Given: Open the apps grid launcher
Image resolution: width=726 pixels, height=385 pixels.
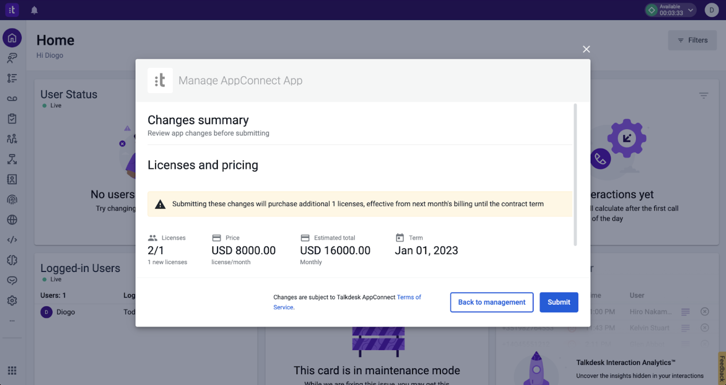Looking at the screenshot, I should tap(12, 370).
